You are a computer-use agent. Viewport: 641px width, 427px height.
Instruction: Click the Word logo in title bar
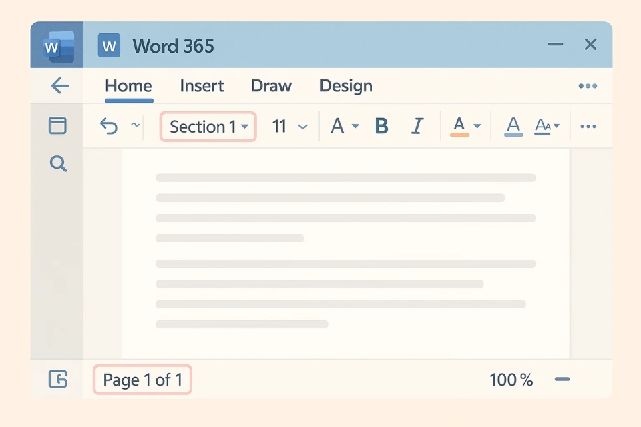tap(109, 46)
